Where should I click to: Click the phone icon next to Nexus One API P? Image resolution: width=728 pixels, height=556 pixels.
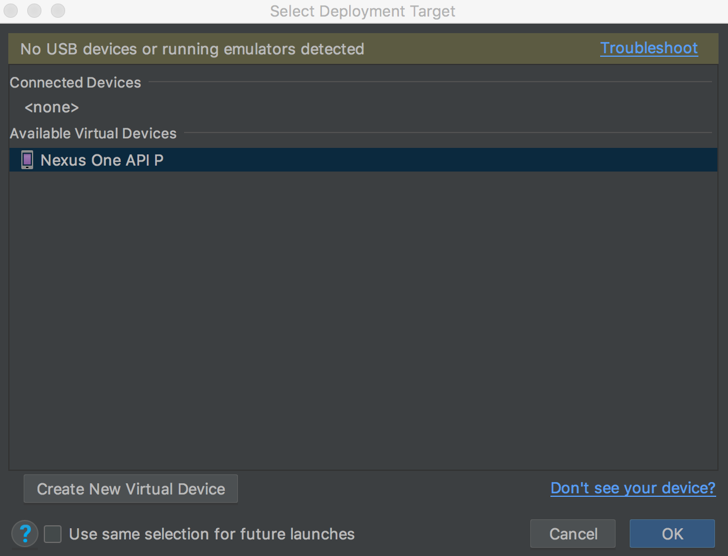click(26, 159)
